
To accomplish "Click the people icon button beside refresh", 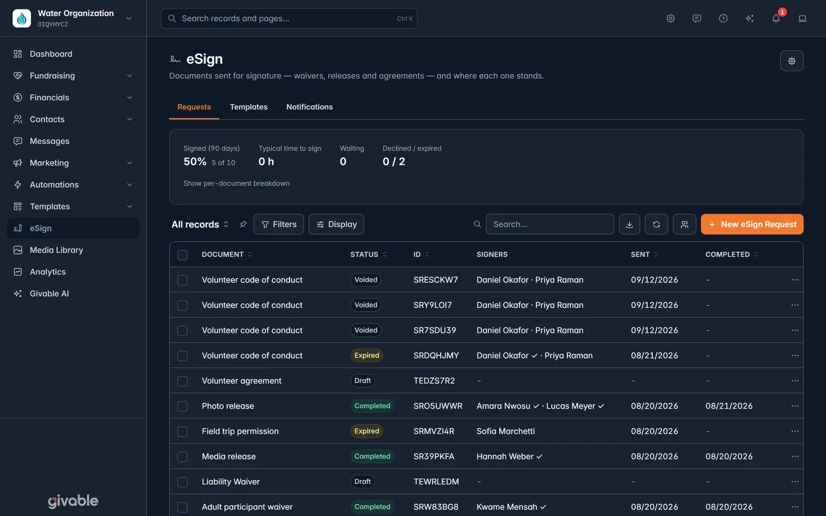I will point(685,224).
